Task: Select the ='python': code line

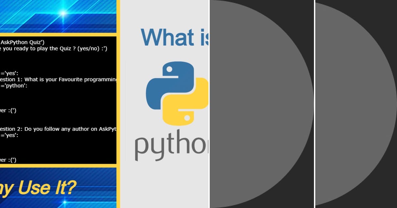Action: point(14,86)
